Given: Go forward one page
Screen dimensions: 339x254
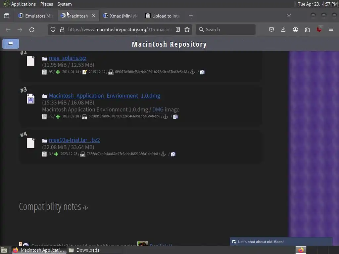Looking at the screenshot, I should (20, 29).
